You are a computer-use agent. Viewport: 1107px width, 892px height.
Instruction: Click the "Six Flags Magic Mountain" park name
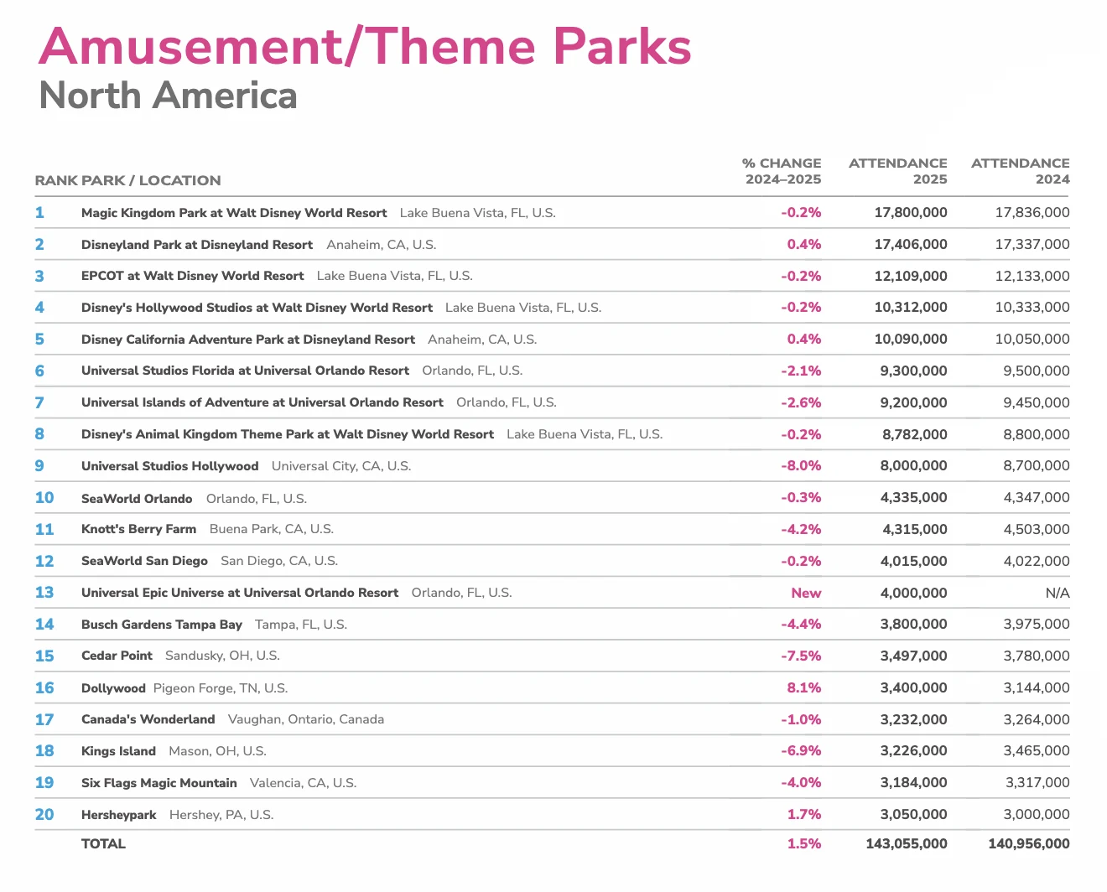click(159, 783)
